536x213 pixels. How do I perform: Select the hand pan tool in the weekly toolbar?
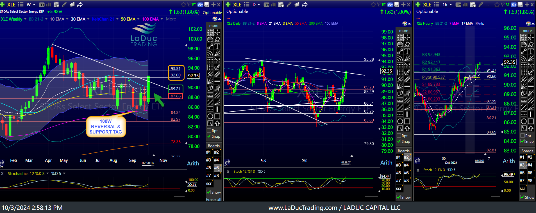point(210,39)
